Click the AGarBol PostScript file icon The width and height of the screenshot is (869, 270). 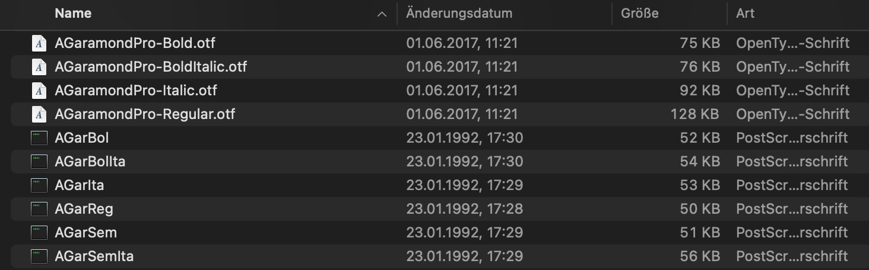(x=39, y=138)
